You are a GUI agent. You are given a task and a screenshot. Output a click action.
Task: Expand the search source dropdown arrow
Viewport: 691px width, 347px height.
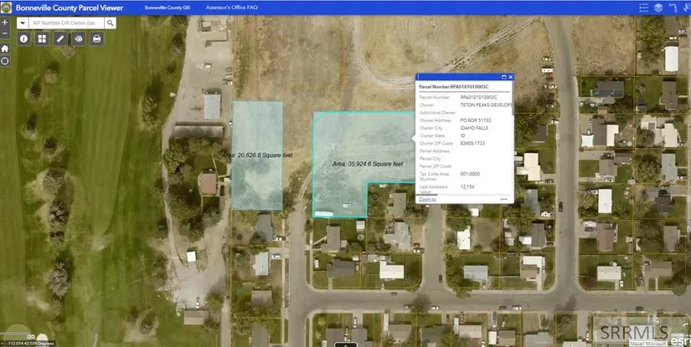click(x=22, y=23)
